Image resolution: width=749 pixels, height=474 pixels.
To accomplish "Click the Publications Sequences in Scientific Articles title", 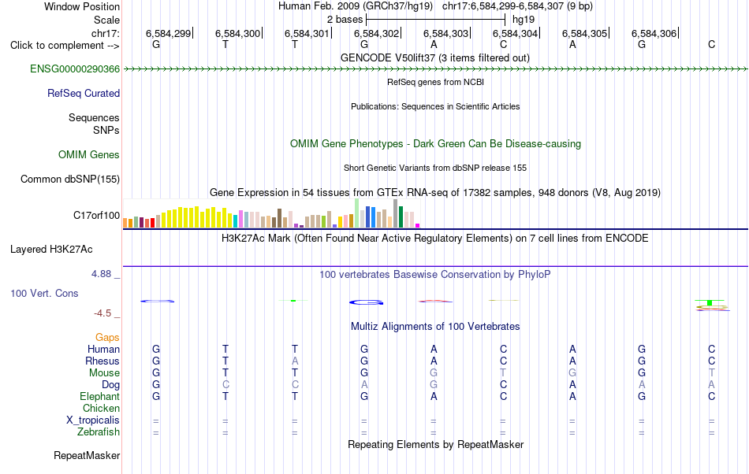I will [x=435, y=106].
